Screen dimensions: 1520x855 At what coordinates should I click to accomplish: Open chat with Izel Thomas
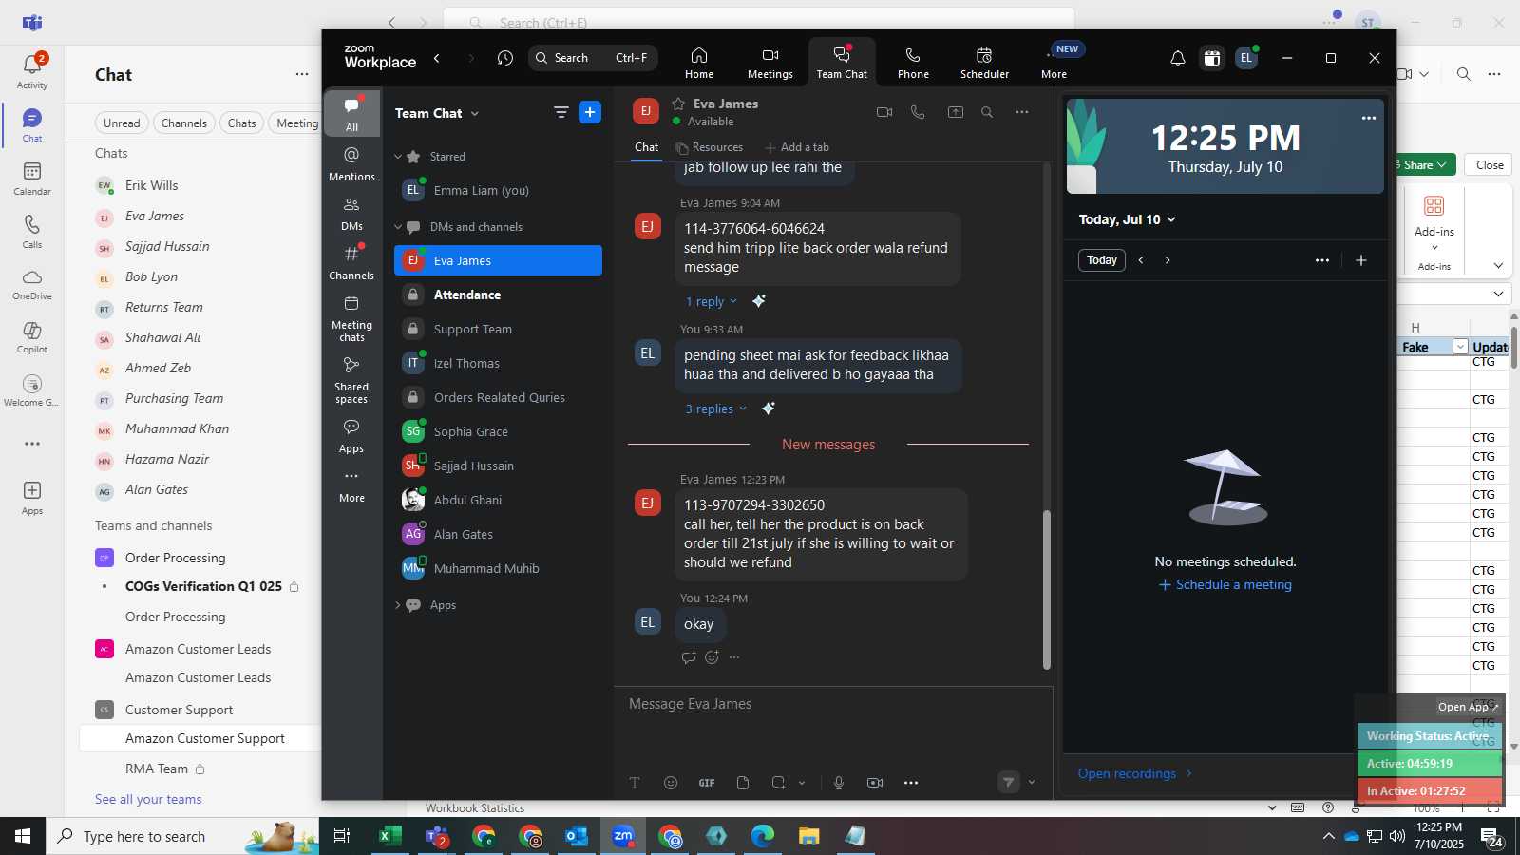[498, 363]
